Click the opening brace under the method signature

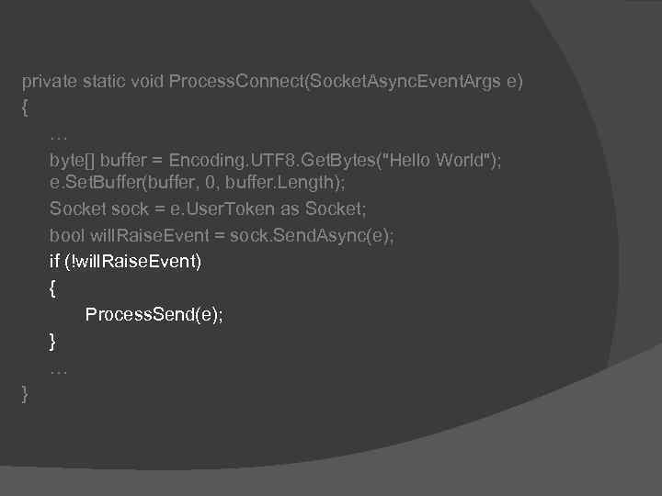(25, 108)
